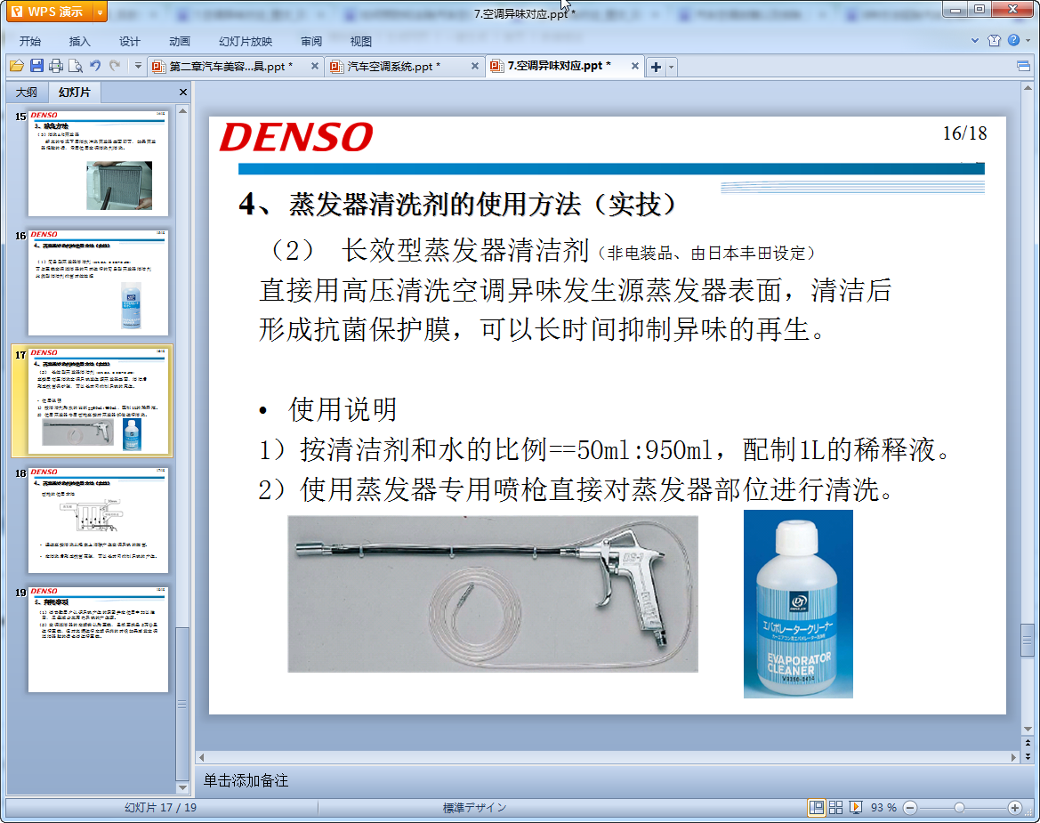
Task: Click 单击添加备注 notes field
Action: pyautogui.click(x=246, y=780)
